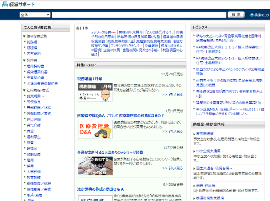This screenshot has height=201, width=270.
Task: Open the 税務講座1月号 banner image
Action: [x=95, y=88]
